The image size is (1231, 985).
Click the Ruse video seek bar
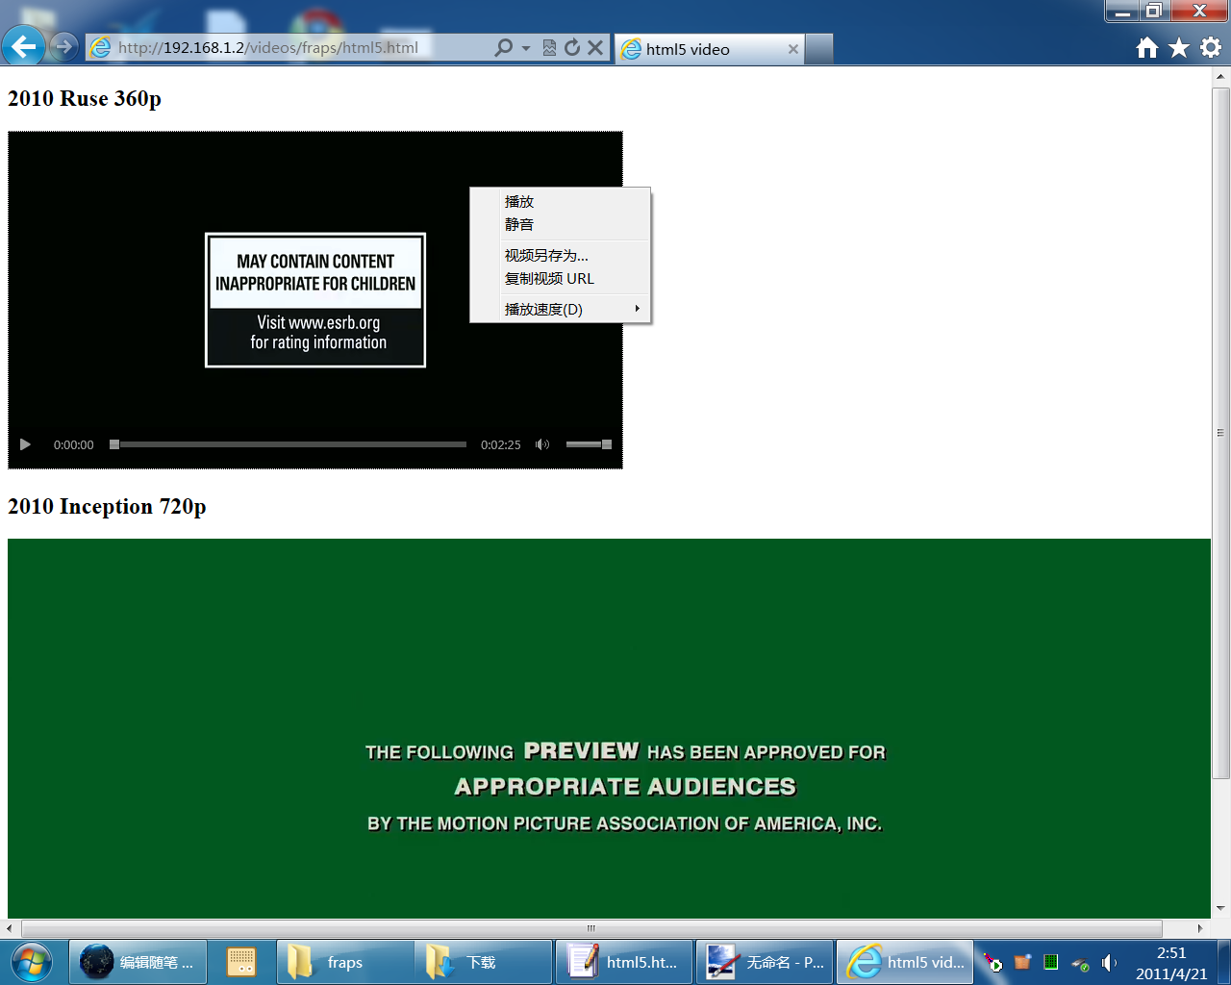289,444
